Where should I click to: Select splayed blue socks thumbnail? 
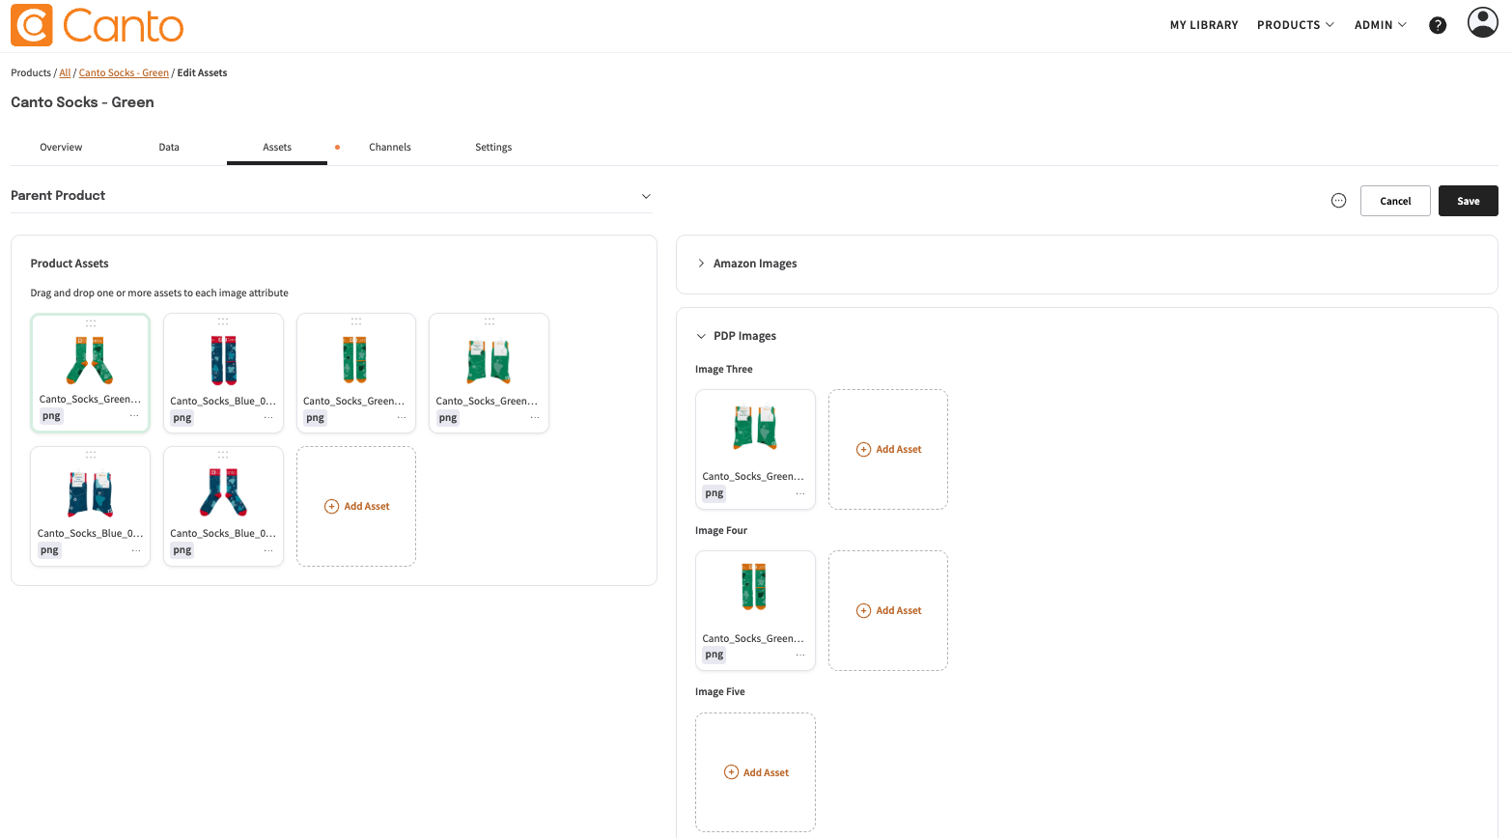(x=223, y=492)
